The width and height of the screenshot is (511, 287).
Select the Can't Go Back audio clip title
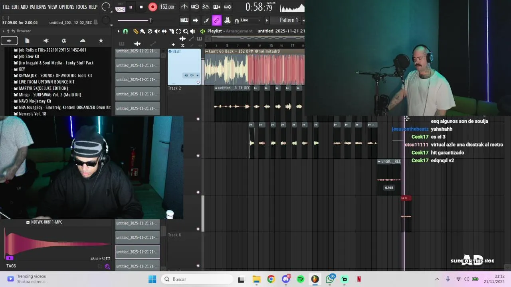244,51
